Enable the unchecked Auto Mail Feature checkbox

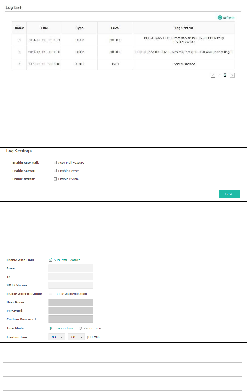tap(55, 162)
